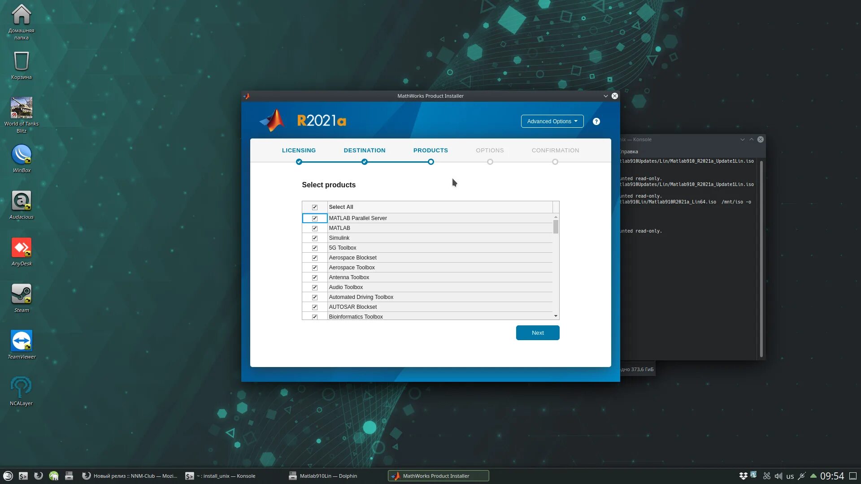Open Firefox launcher in panel
The width and height of the screenshot is (861, 484).
click(39, 476)
